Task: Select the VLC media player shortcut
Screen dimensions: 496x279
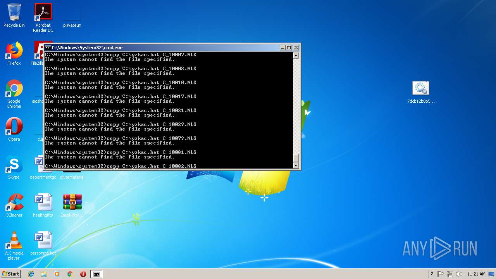Action: point(14,246)
